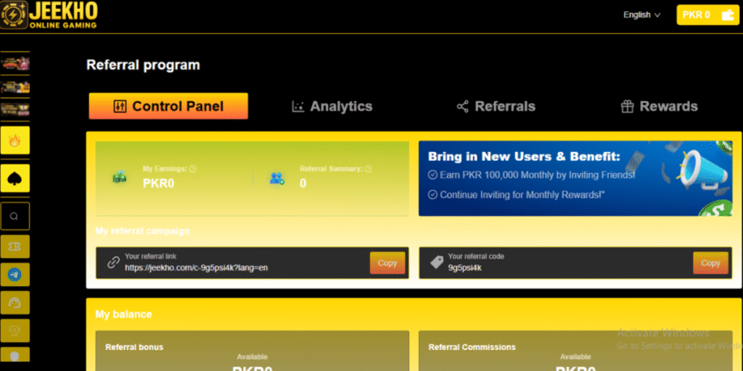Open the Telegram sidebar icon

(x=15, y=275)
